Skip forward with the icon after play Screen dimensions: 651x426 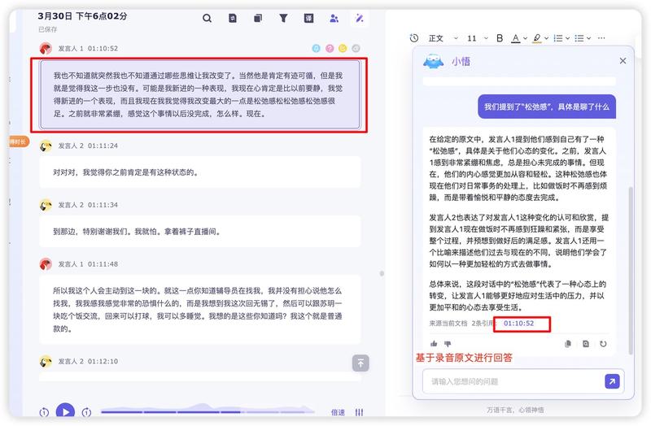(86, 412)
